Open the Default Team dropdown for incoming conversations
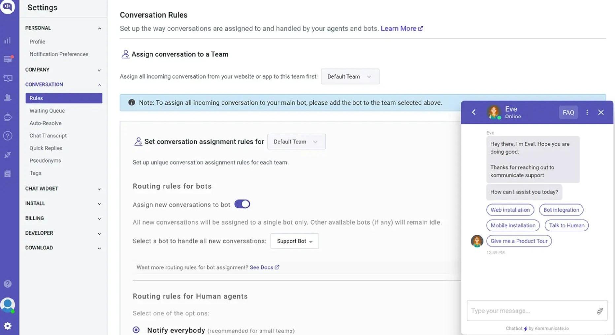 350,76
